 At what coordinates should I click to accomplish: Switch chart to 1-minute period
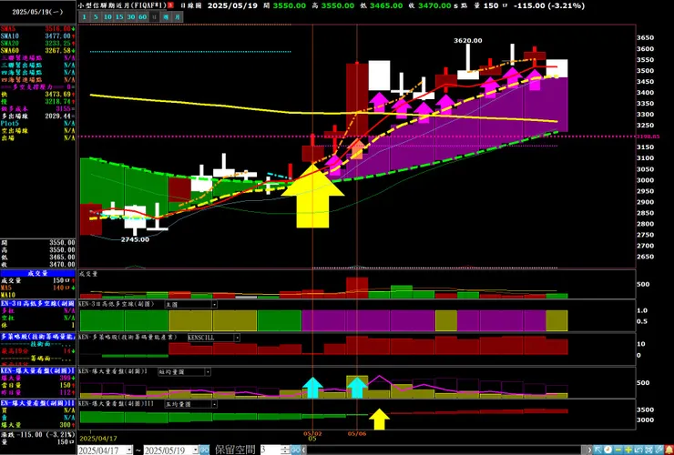[84, 16]
